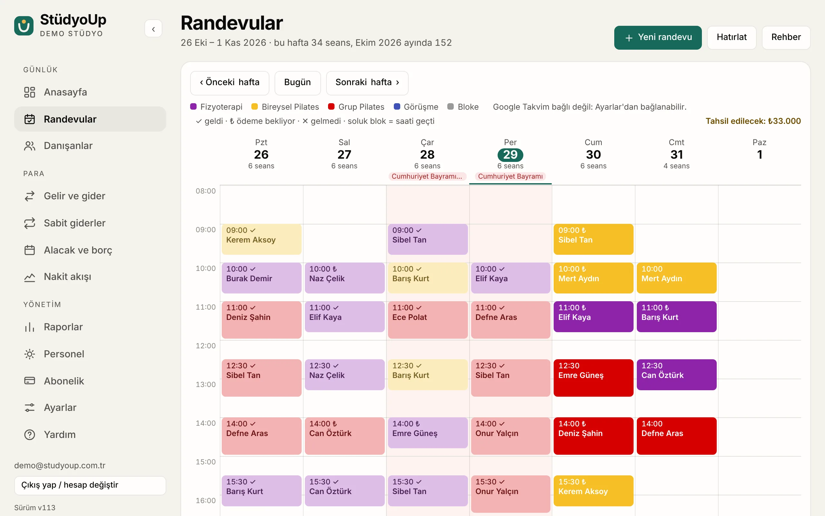Click the Nakit akışı chart icon
825x516 pixels.
30,277
